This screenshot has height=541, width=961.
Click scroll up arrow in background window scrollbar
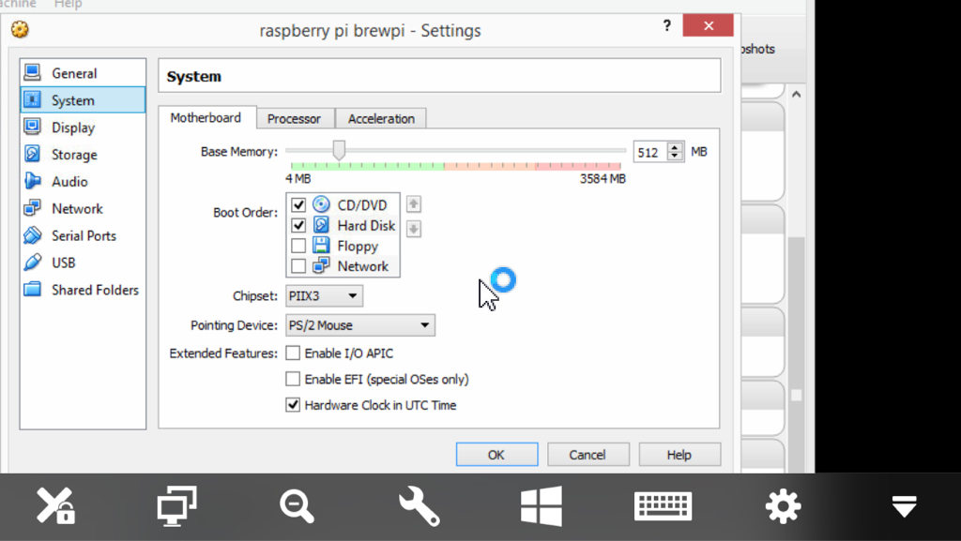[x=796, y=95]
